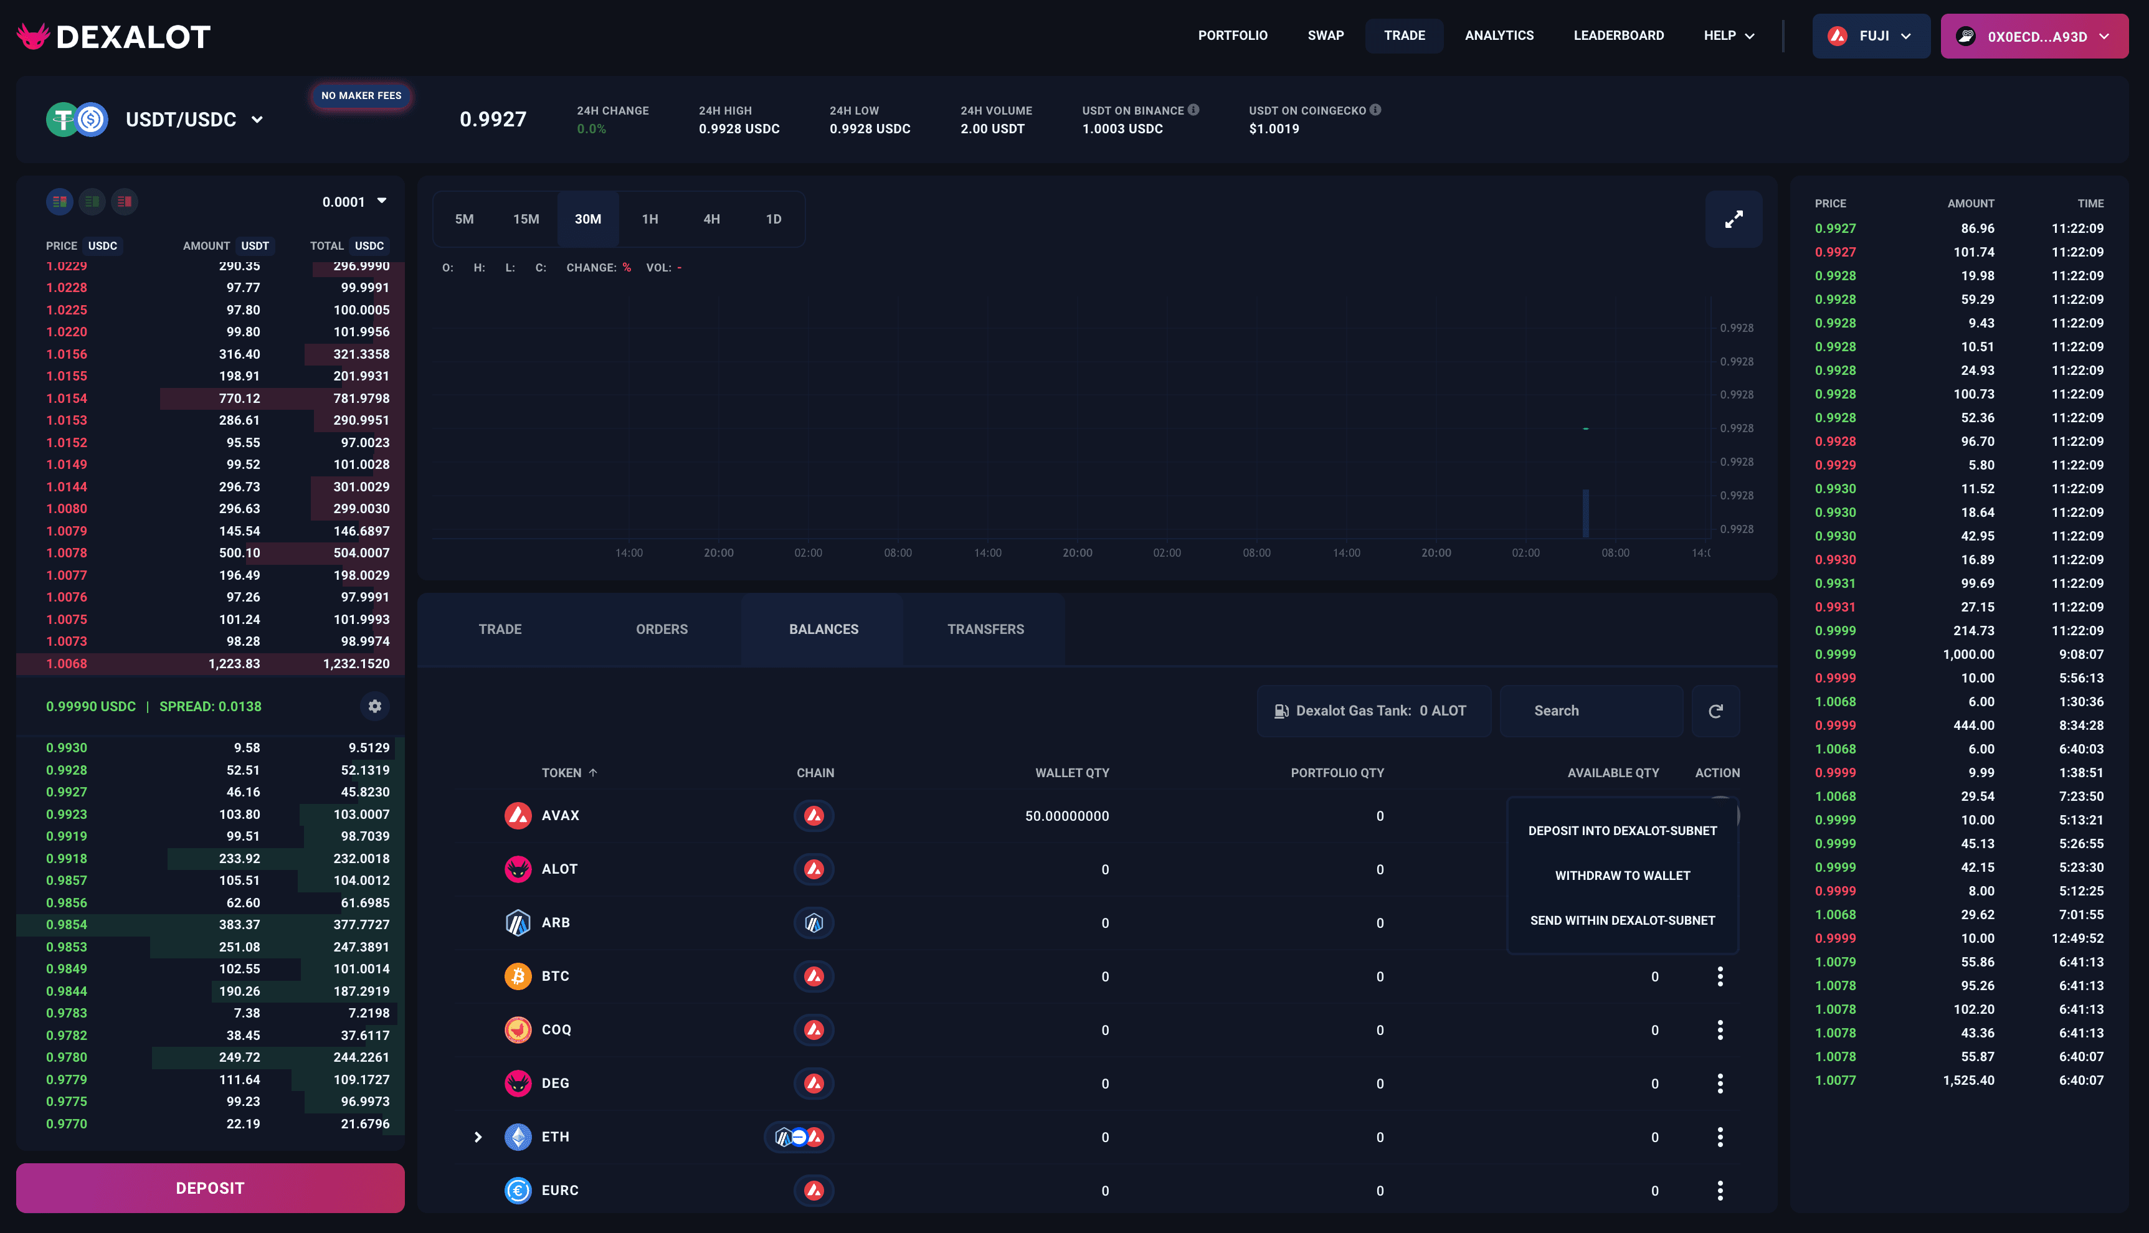Show asks-only order book view
This screenshot has height=1233, width=2149.
click(x=125, y=202)
